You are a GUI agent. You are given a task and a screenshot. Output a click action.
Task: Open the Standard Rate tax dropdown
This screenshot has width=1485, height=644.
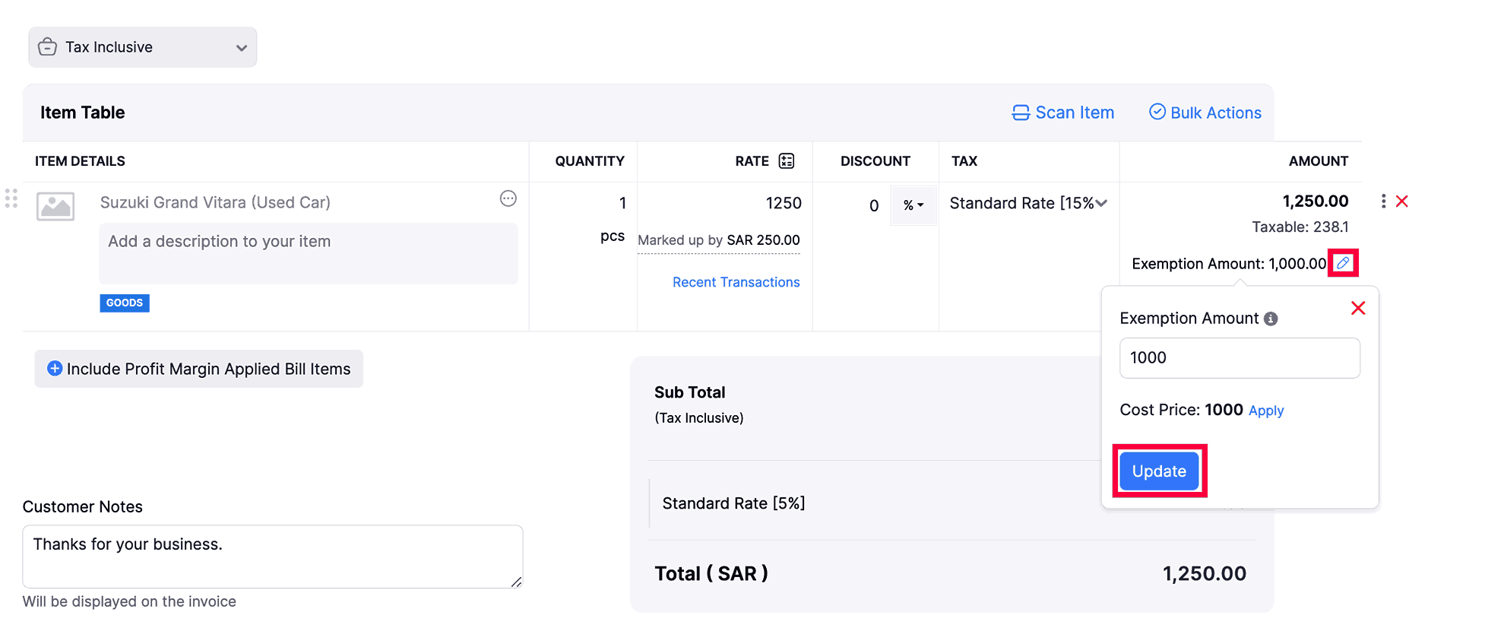[x=1027, y=204]
